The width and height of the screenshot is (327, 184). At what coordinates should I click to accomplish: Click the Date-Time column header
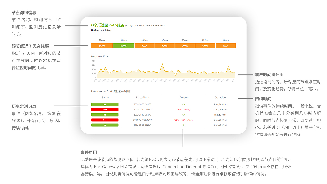[x=143, y=97]
